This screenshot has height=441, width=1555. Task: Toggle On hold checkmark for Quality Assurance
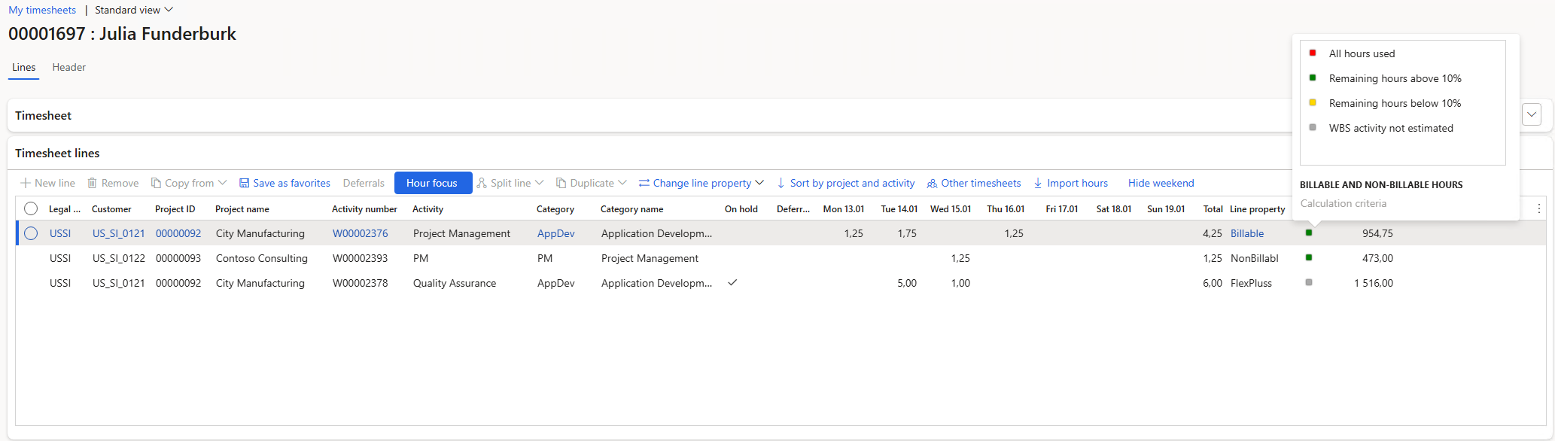pyautogui.click(x=732, y=283)
